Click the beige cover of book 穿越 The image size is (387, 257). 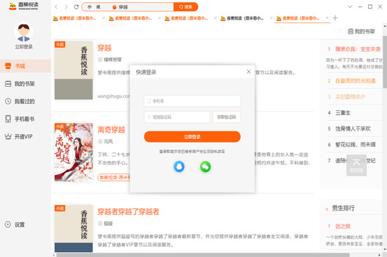74,70
